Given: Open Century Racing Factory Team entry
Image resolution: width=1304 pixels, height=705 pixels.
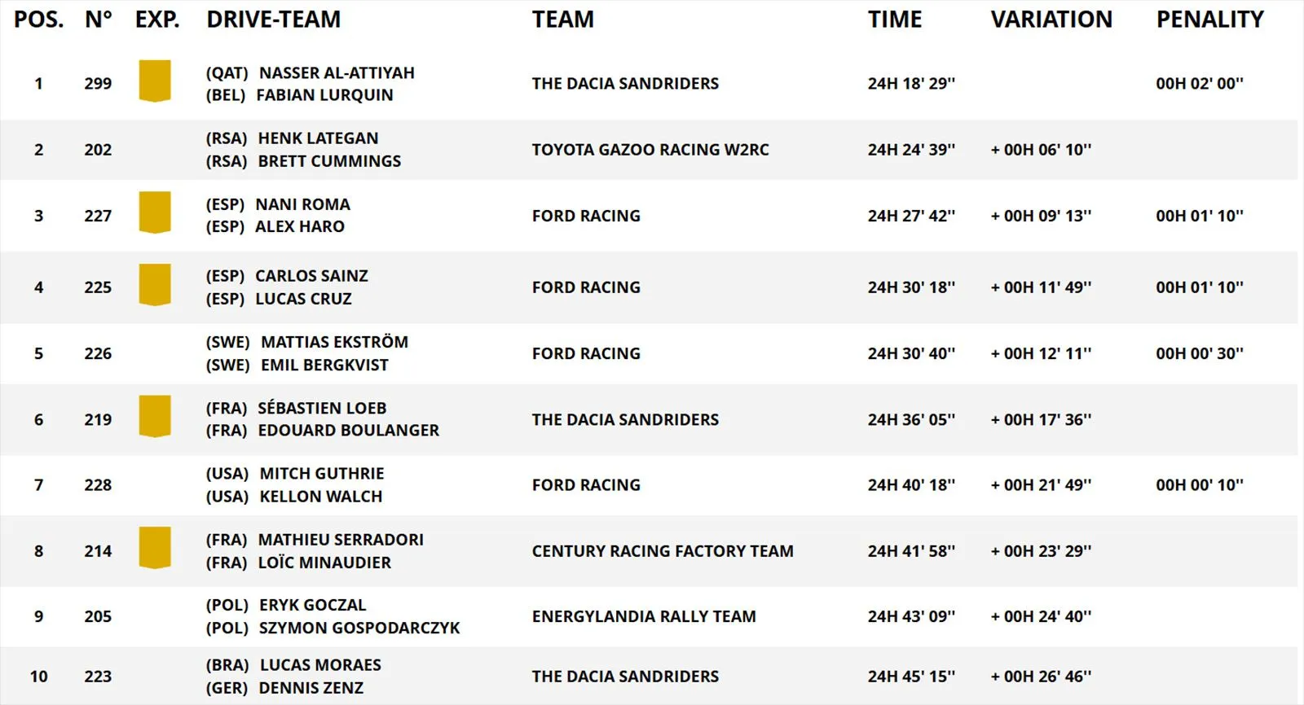Looking at the screenshot, I should (x=662, y=551).
